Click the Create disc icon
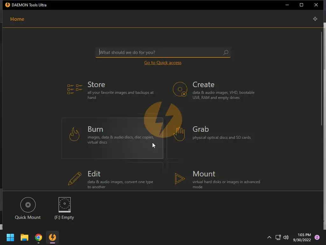This screenshot has width=326, height=245. click(180, 89)
